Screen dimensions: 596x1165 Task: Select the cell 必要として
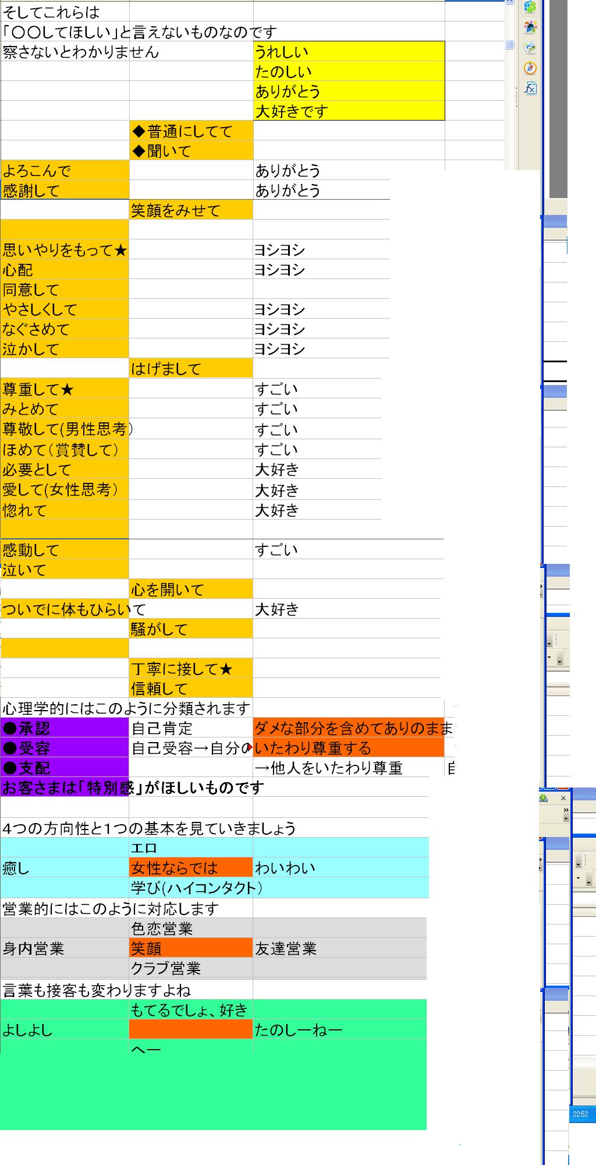(x=65, y=469)
